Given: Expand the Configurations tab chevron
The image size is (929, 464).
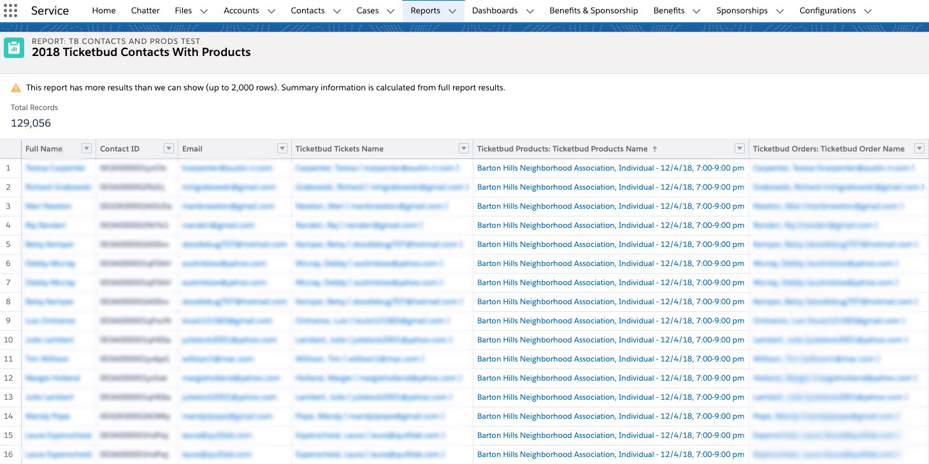Looking at the screenshot, I should pyautogui.click(x=868, y=11).
